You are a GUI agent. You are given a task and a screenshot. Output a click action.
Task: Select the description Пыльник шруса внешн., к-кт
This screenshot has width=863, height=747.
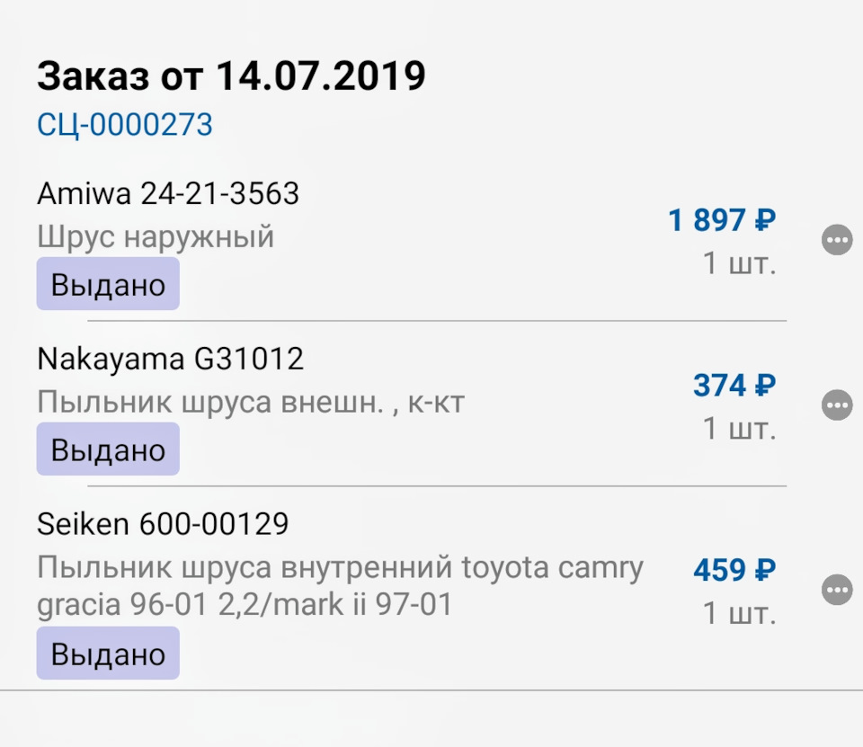pos(251,403)
